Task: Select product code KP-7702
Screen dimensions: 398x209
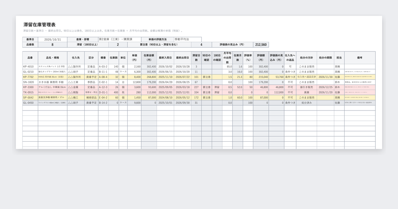Action: 30,77
